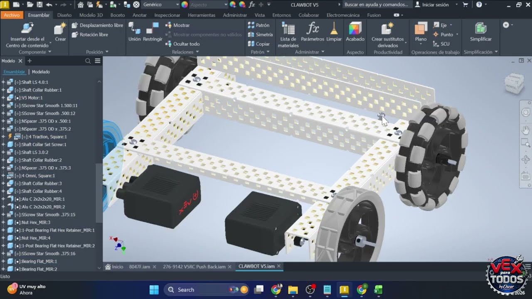Click the Acabado appearance tool
Image resolution: width=532 pixels, height=299 pixels.
[355, 32]
